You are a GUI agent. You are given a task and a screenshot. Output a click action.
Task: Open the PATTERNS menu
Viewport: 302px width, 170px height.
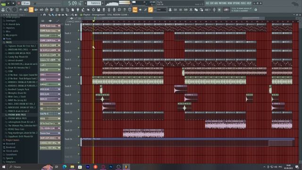pyautogui.click(x=222, y=3)
